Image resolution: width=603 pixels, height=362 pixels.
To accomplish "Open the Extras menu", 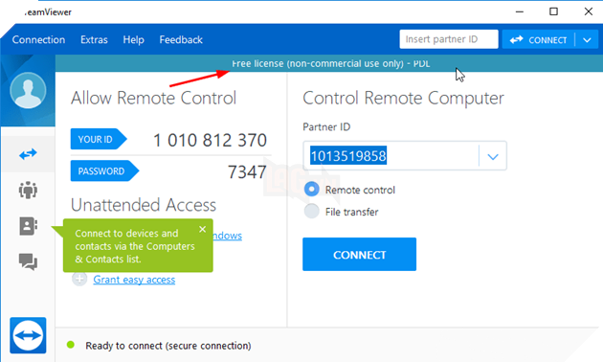I will point(94,39).
